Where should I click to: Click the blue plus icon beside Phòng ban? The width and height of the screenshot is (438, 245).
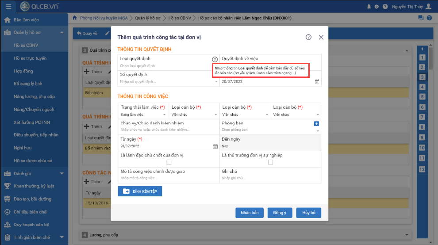pyautogui.click(x=316, y=123)
